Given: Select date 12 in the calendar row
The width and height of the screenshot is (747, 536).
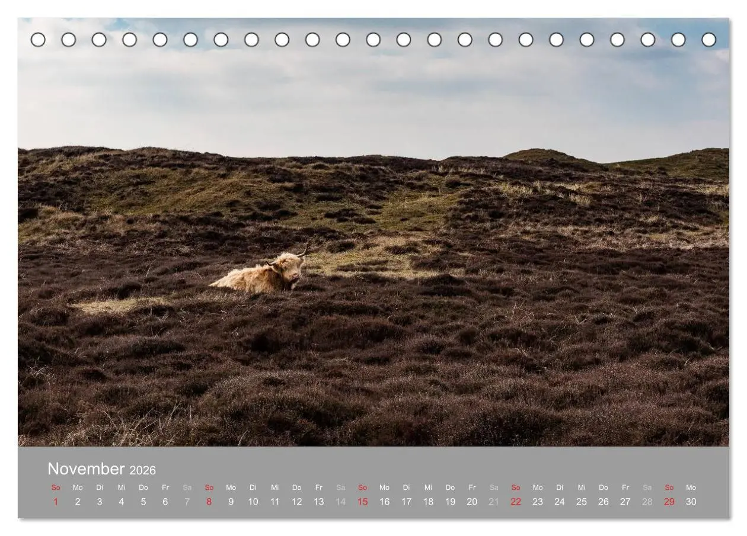Looking at the screenshot, I should coord(297,502).
